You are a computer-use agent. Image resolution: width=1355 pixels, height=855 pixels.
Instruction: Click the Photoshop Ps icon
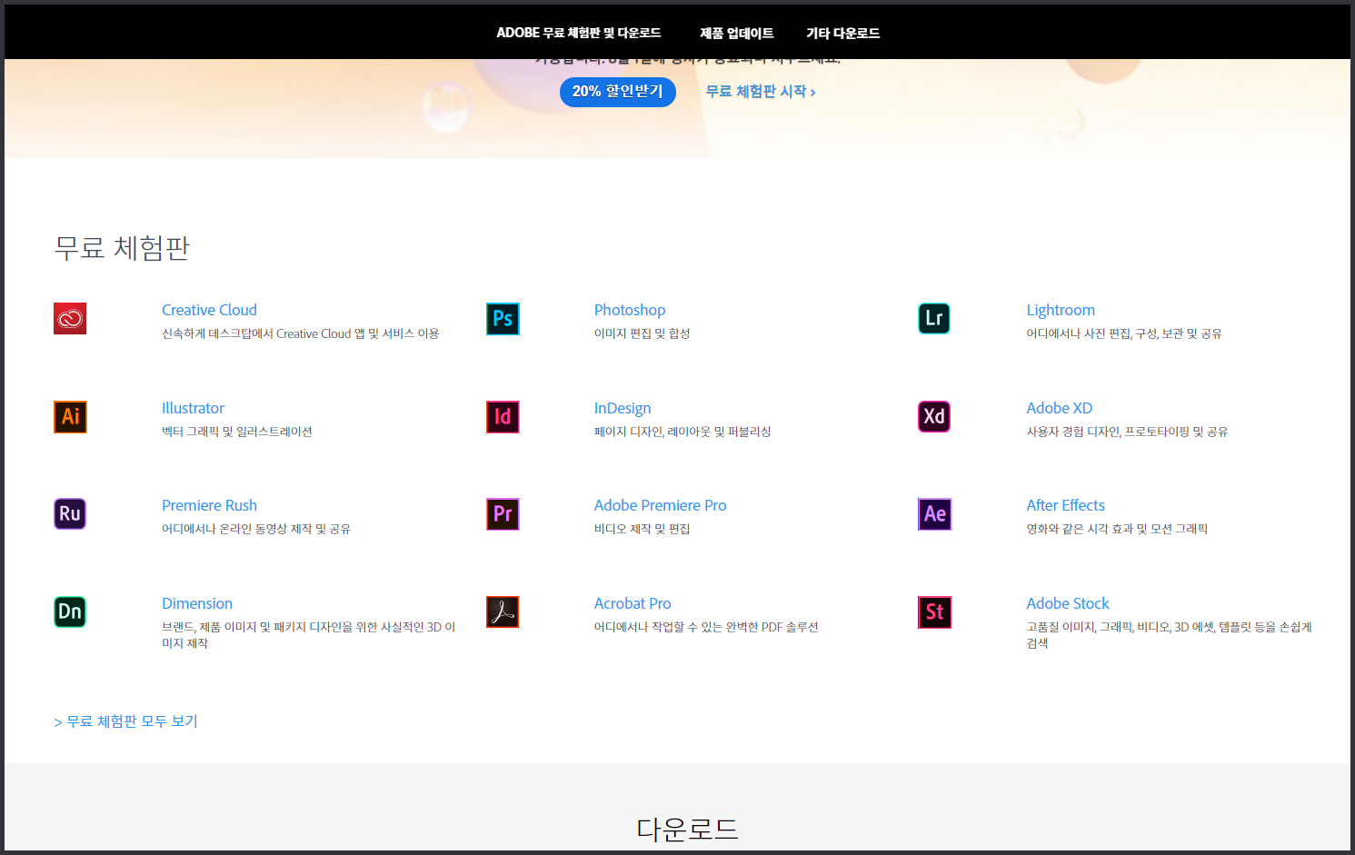(503, 319)
